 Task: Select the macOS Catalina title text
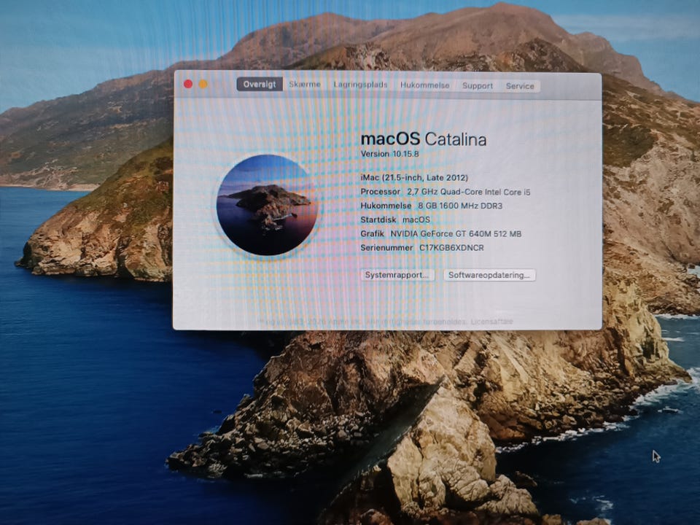click(x=423, y=139)
